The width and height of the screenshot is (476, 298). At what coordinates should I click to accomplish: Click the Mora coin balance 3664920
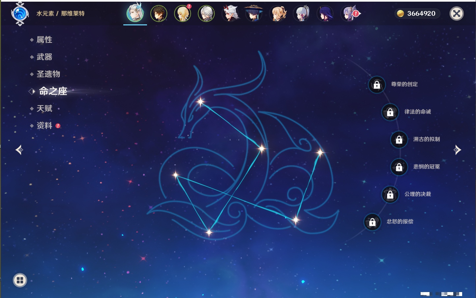[417, 14]
